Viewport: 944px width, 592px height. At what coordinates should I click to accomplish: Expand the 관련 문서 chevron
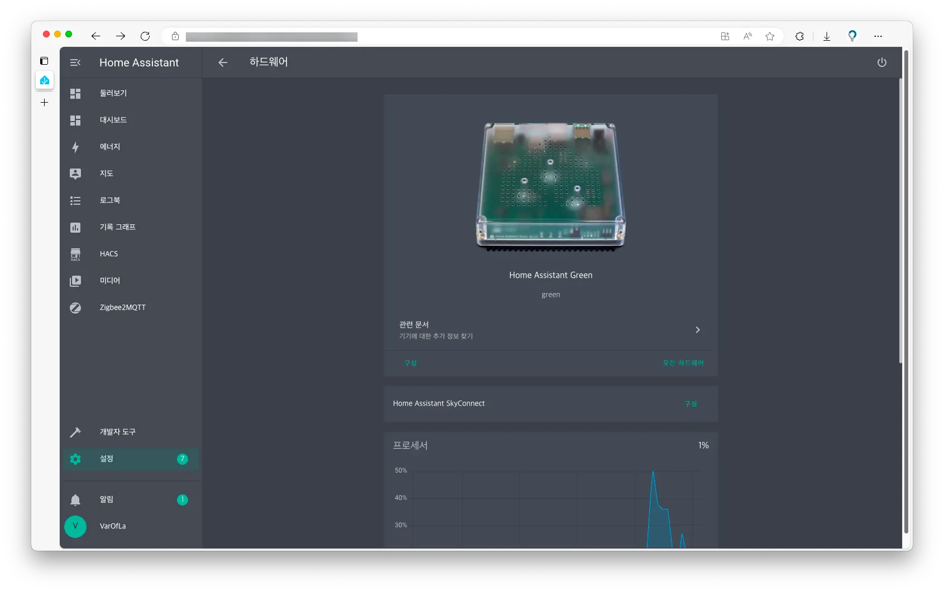[698, 330]
